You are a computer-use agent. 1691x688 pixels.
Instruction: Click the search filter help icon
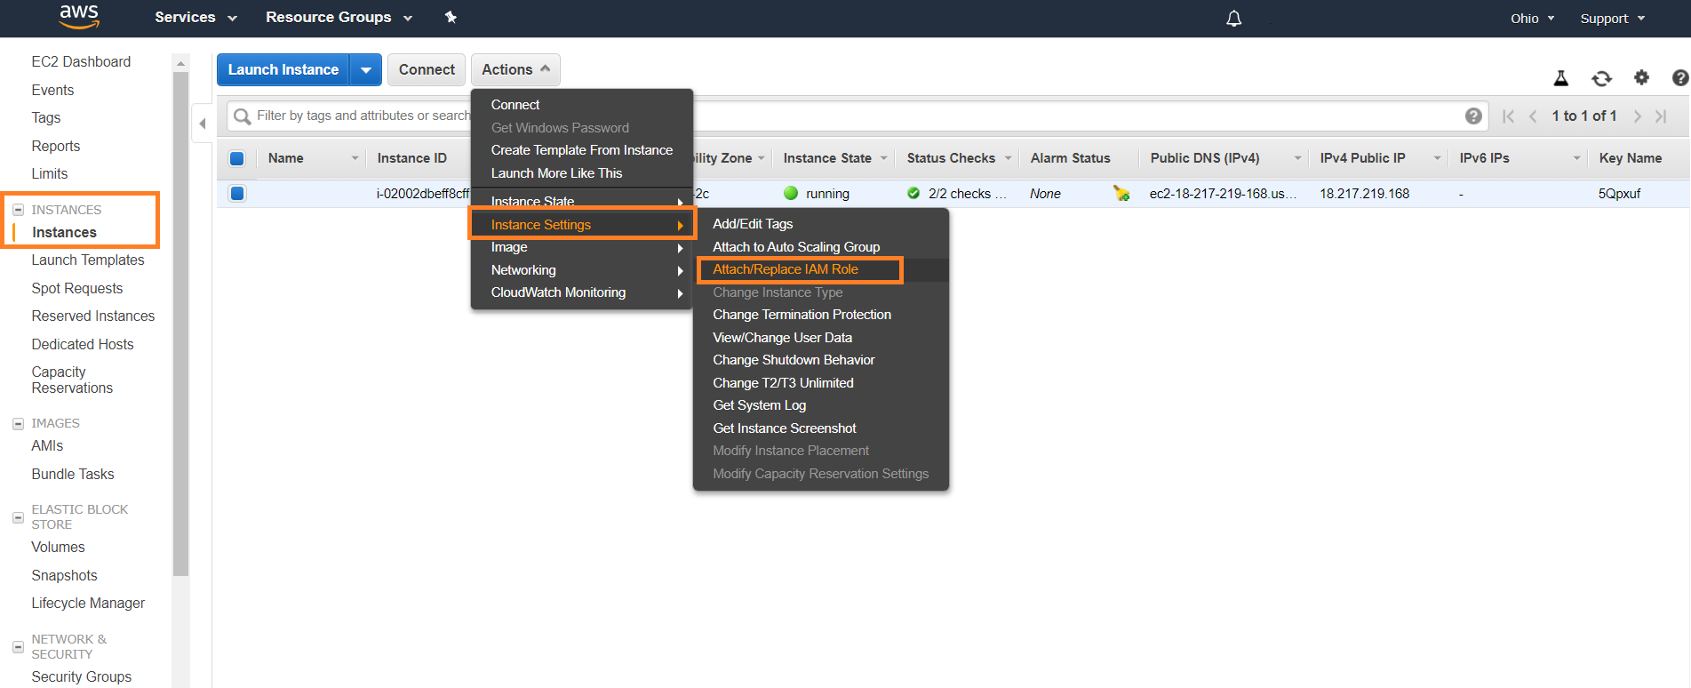click(1472, 116)
